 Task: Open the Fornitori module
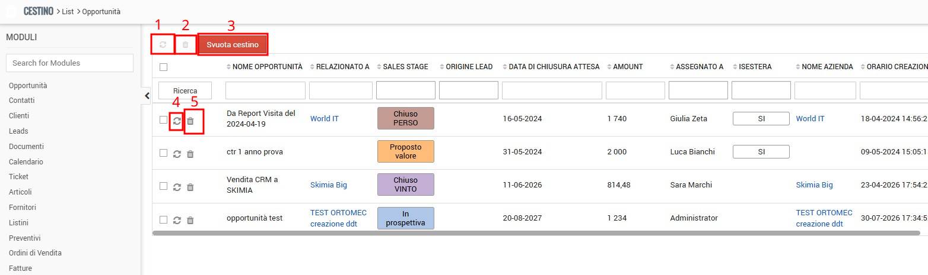click(23, 208)
